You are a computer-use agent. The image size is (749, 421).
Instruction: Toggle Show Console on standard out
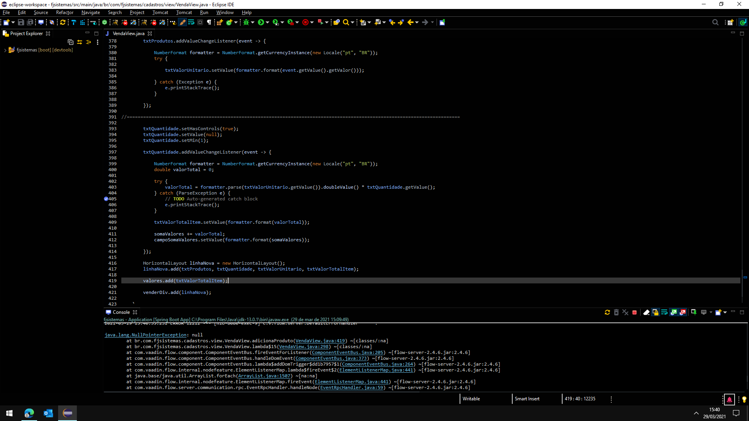click(674, 312)
